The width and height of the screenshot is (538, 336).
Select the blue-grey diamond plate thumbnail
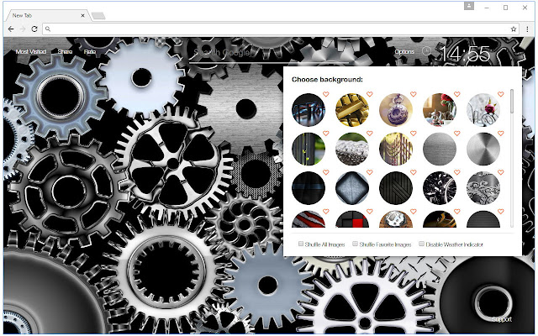[351, 188]
